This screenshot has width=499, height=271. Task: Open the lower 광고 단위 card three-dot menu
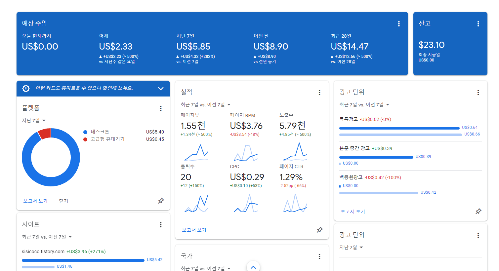pyautogui.click(x=478, y=235)
